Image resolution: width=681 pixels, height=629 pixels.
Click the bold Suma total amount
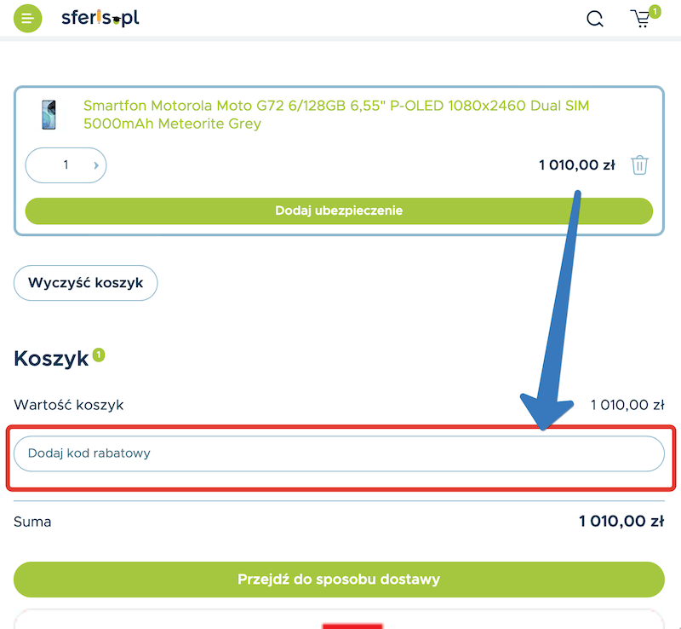tap(621, 521)
